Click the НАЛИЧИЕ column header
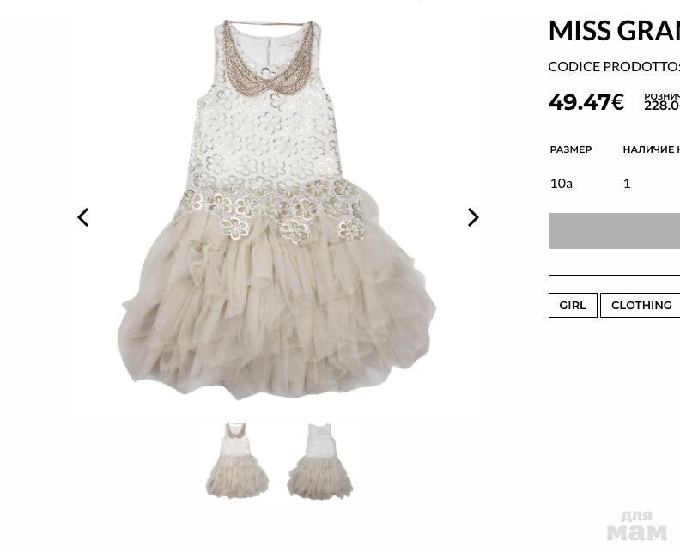This screenshot has width=680, height=553. tap(651, 149)
